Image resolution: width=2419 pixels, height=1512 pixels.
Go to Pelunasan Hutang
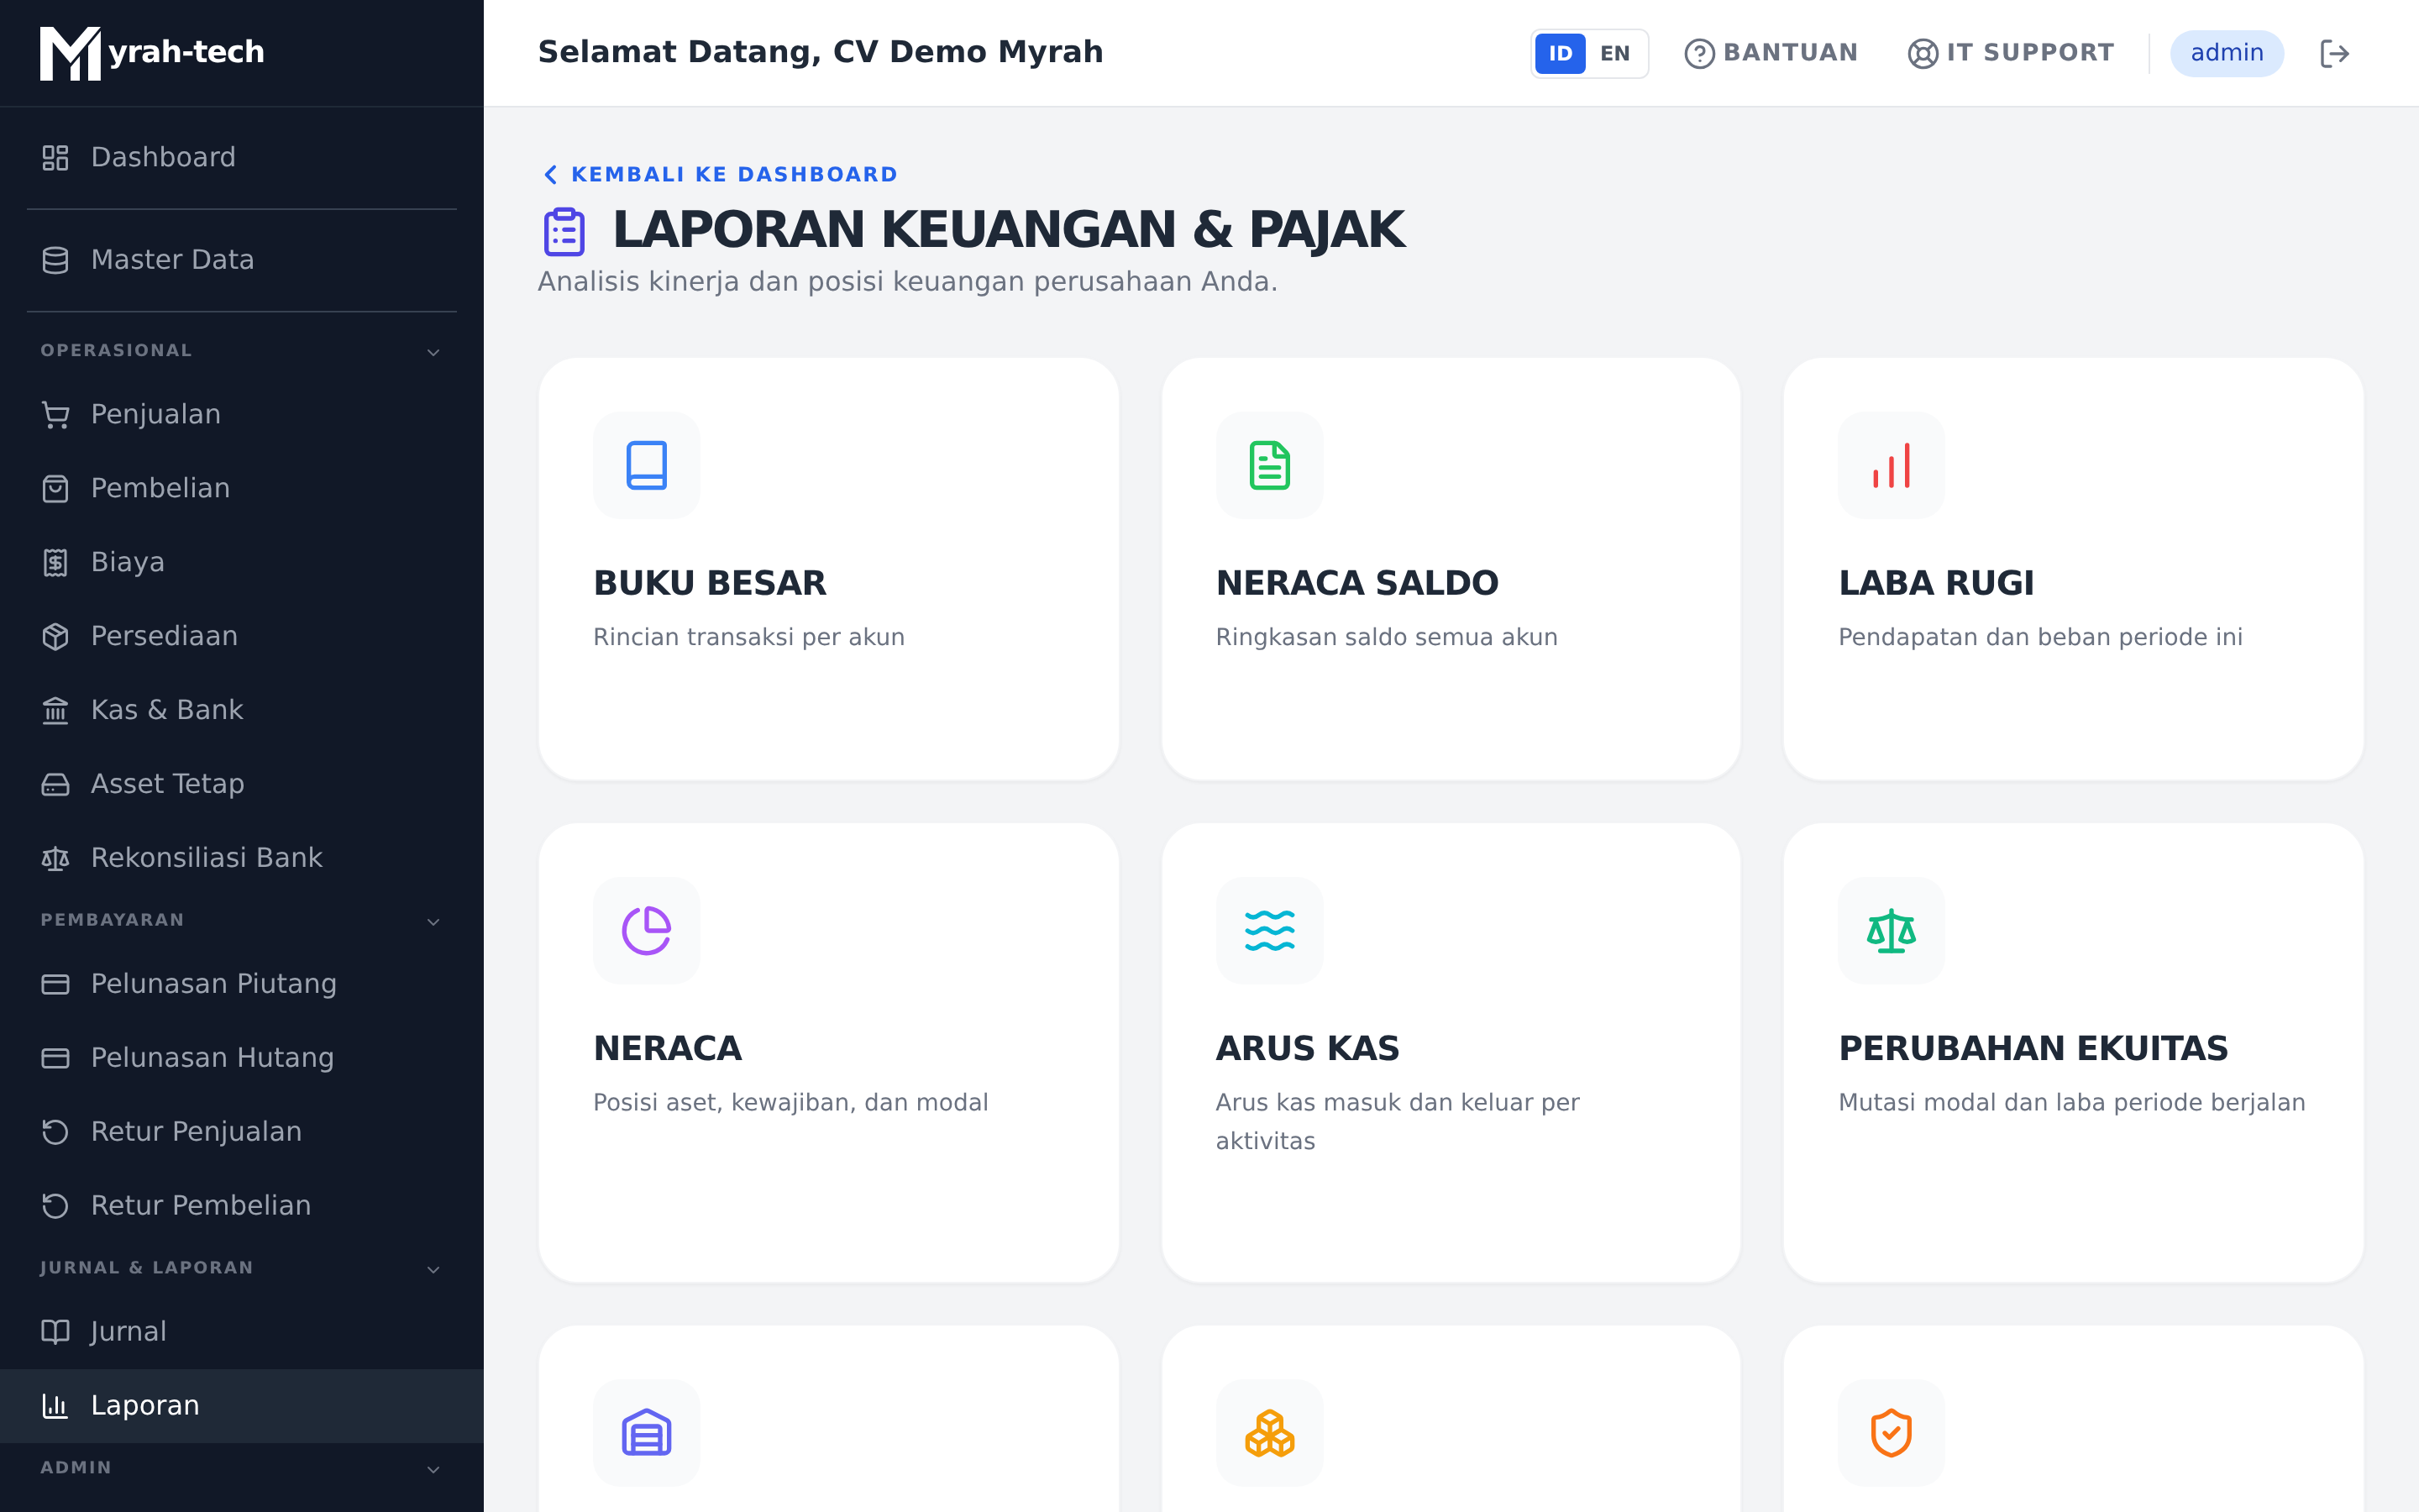pyautogui.click(x=242, y=1058)
